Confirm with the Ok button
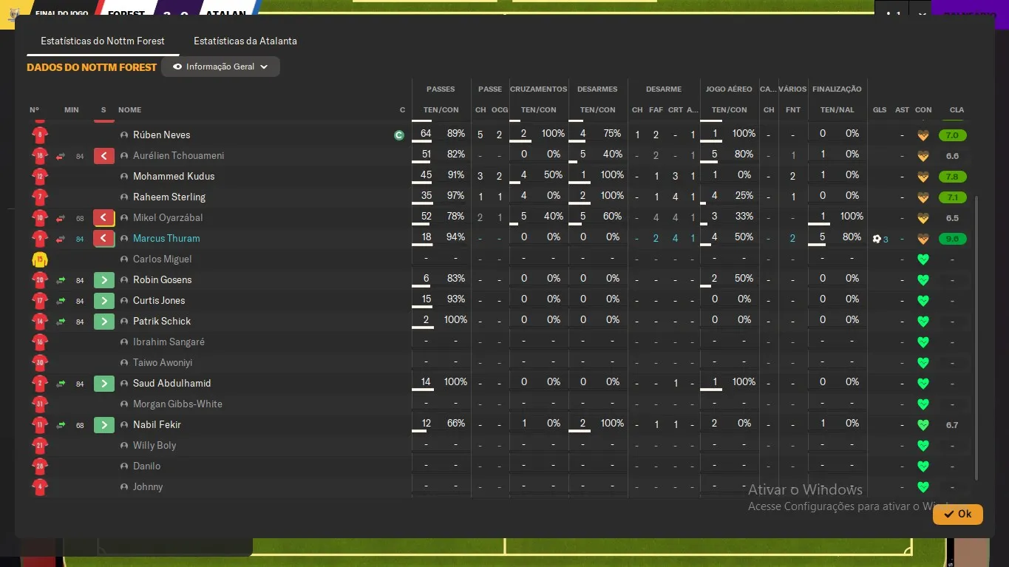1009x567 pixels. [957, 514]
